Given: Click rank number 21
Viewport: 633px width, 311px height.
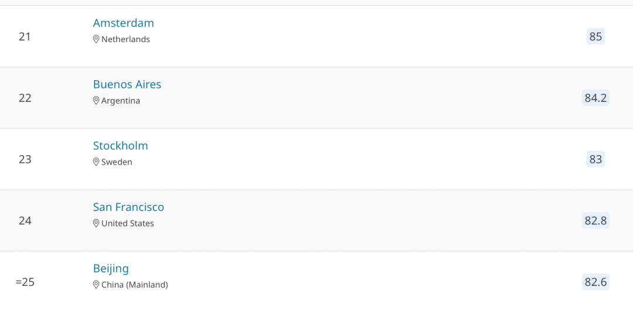Looking at the screenshot, I should [x=25, y=37].
